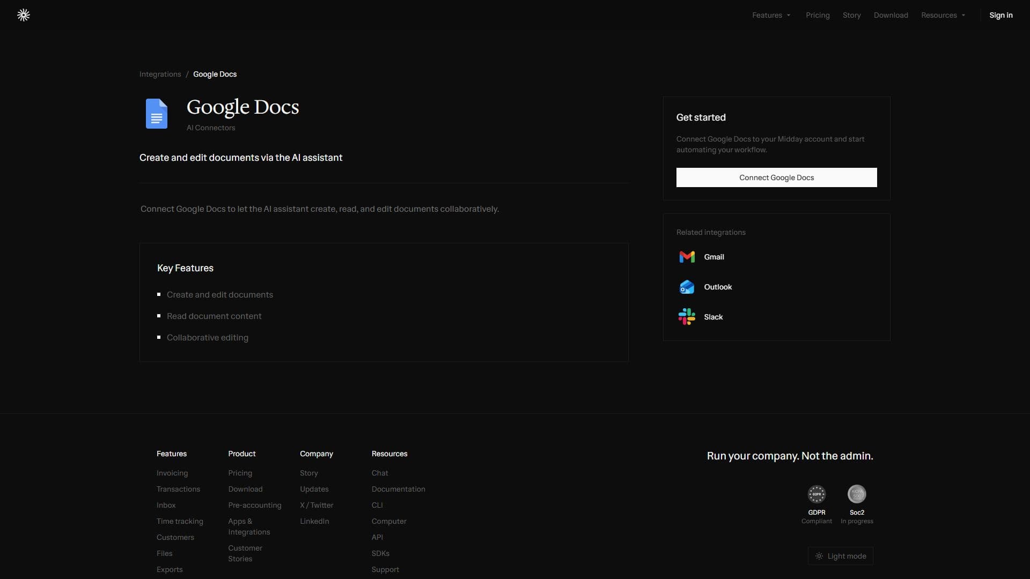Open Documentation footer link

point(399,489)
